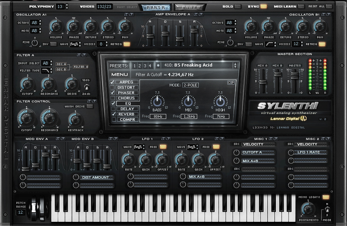Viewport: 347px width, 226px height.
Task: Toggle the Mono Legato switch
Action: (326, 197)
